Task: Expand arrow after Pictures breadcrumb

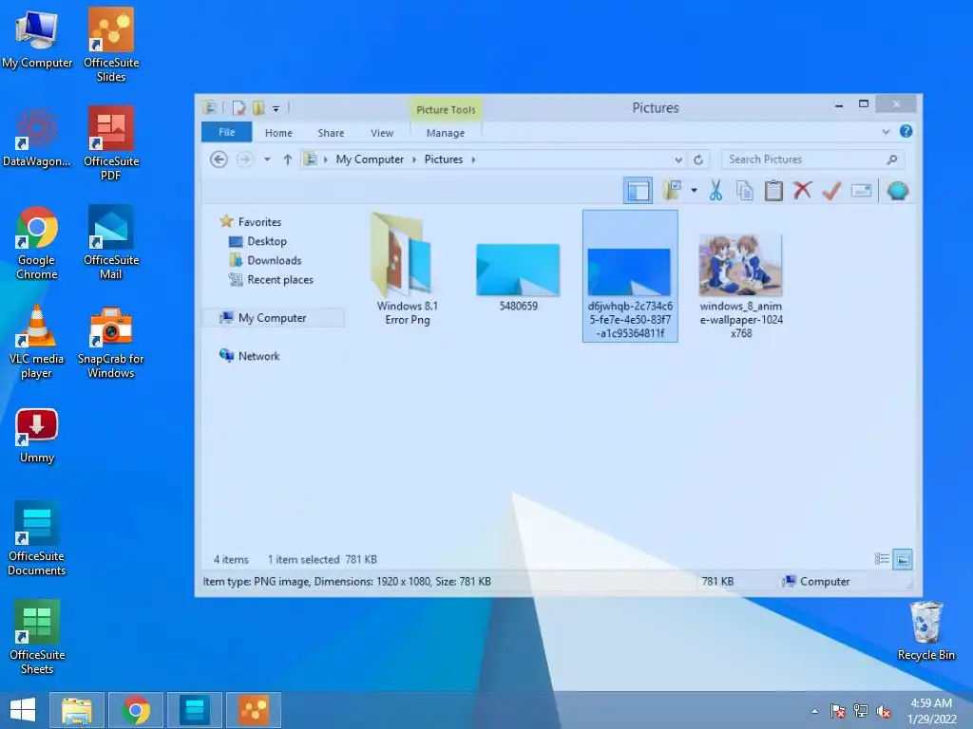Action: pos(473,159)
